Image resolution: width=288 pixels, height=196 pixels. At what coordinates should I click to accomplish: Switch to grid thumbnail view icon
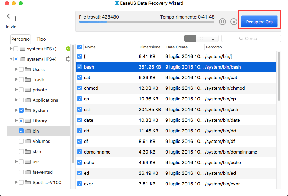[202, 38]
